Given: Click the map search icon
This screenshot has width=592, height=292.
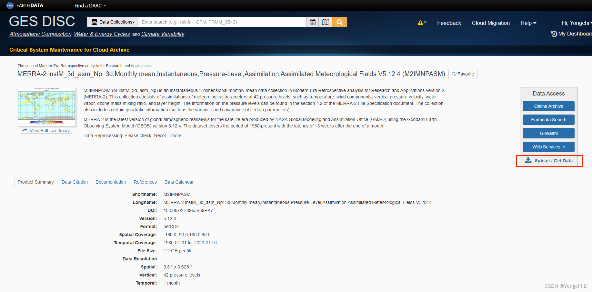Looking at the screenshot, I should (x=326, y=22).
